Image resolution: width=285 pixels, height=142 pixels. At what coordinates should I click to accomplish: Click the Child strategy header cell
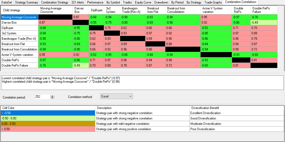click(19, 10)
